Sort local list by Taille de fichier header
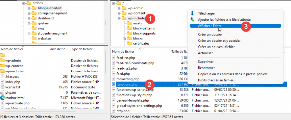 [58, 49]
